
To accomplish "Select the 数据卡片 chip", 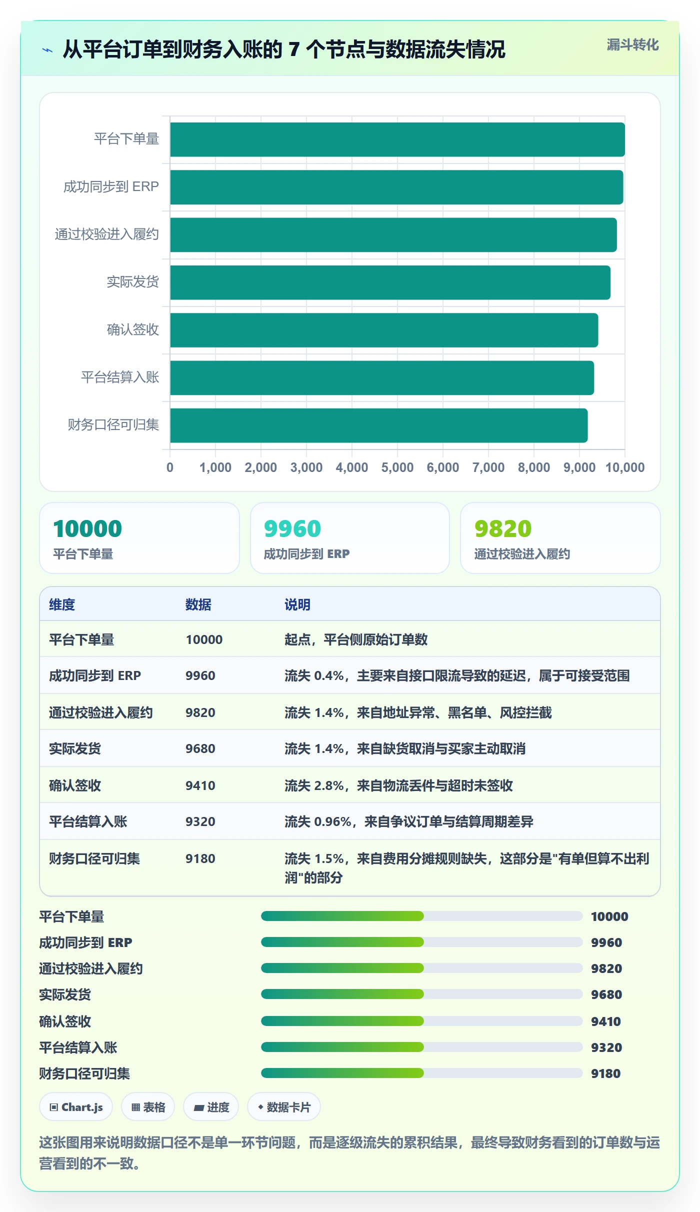I will click(284, 1107).
